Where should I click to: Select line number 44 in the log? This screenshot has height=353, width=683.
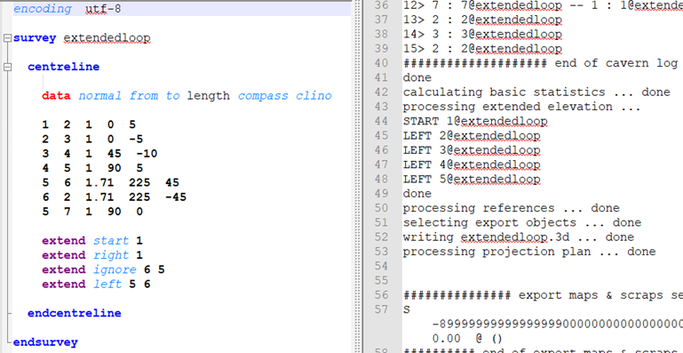coord(381,121)
